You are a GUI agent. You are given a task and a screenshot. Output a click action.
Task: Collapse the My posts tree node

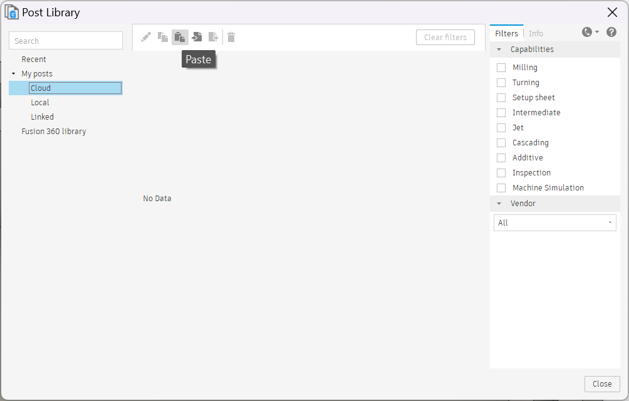click(x=14, y=74)
